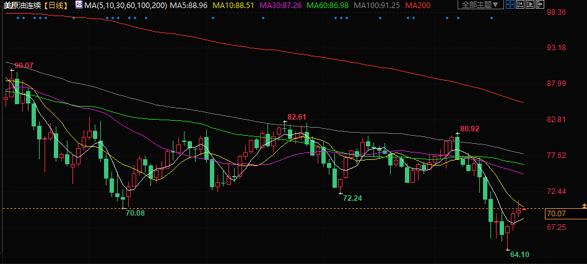Click the 64.10 low price marker
The image size is (587, 264).
click(x=519, y=254)
